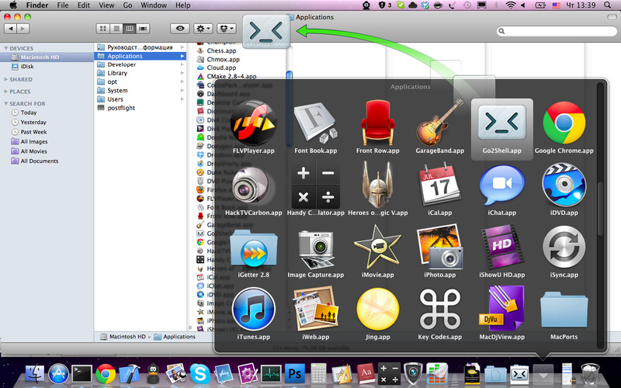Go back with the Finder back arrow
The height and width of the screenshot is (388, 621).
(10, 29)
